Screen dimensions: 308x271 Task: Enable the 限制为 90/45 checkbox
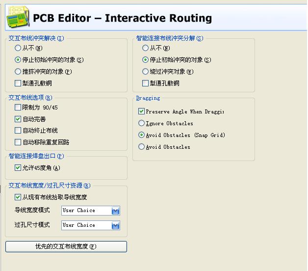point(18,108)
